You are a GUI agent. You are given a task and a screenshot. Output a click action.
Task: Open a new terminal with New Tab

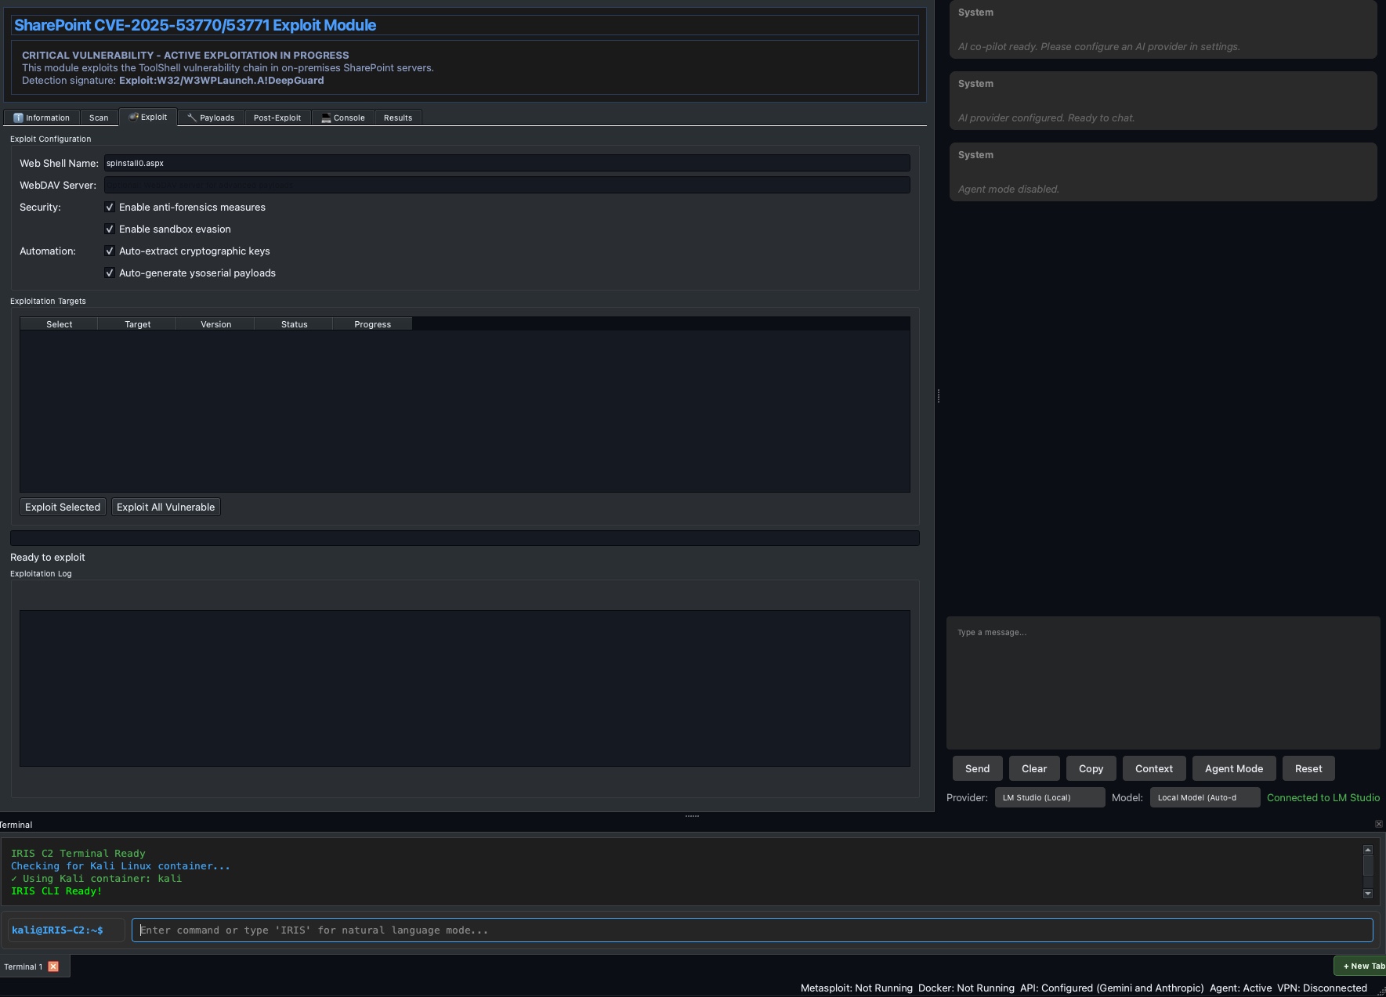coord(1362,966)
